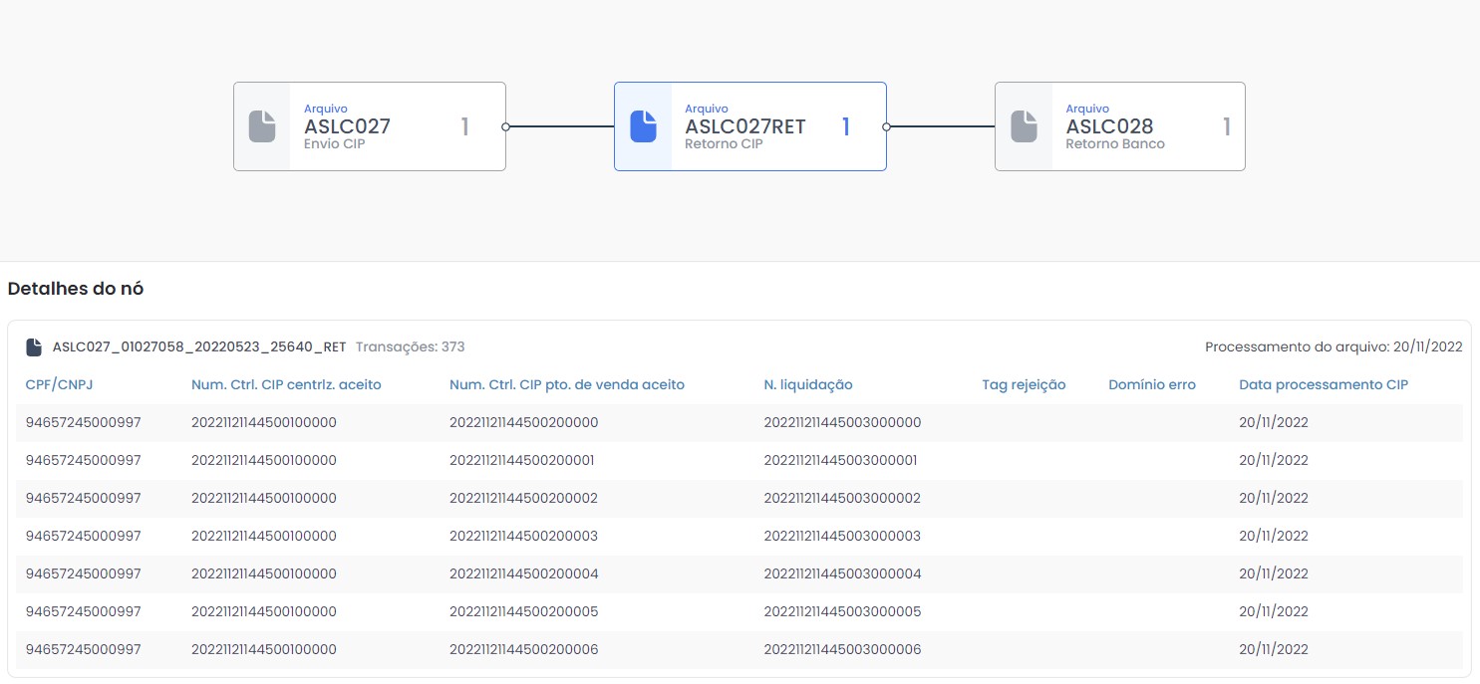Click Num. Ctrl. CIP centrlz. aceito header

coord(286,384)
